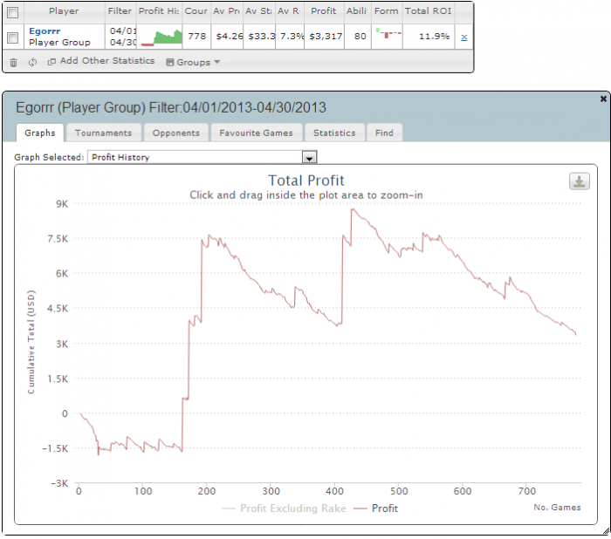
Task: Sort by the Form column header
Action: click(387, 11)
